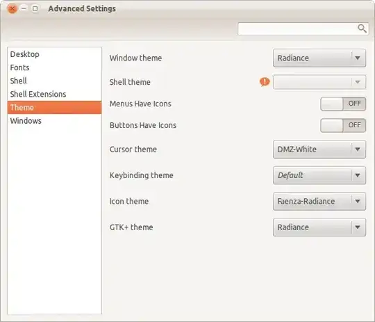Open the empty Shell theme dropdown
The image size is (375, 322).
319,82
